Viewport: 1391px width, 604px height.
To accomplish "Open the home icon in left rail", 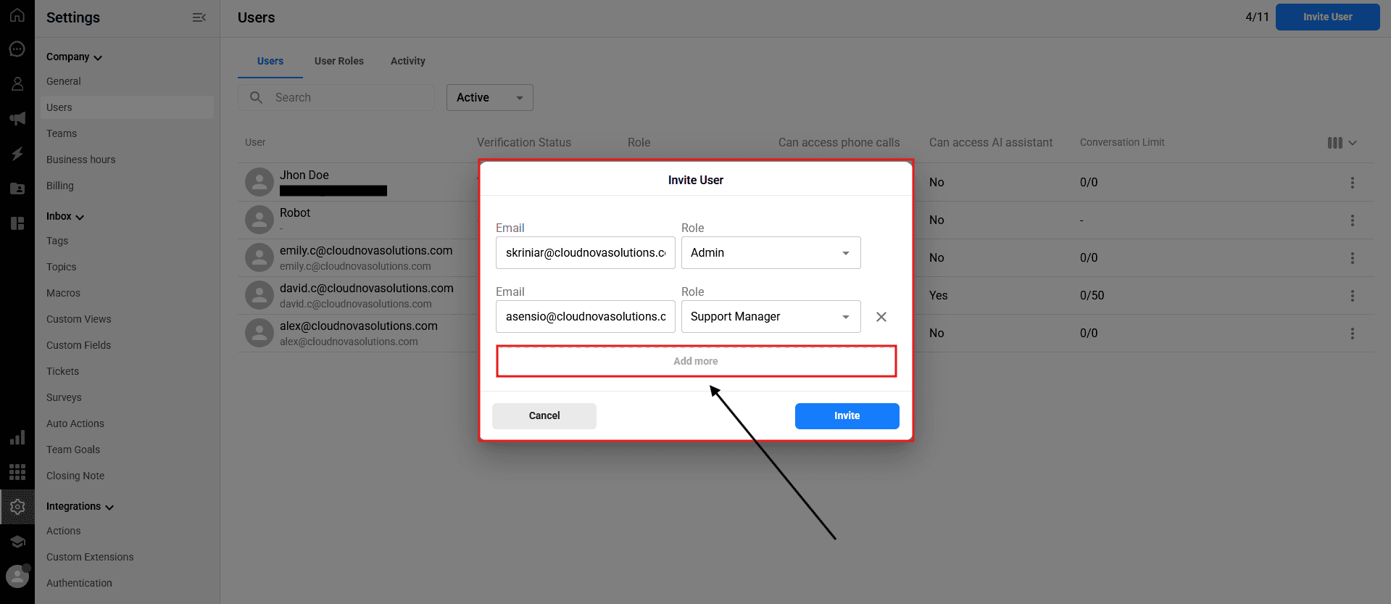I will click(x=17, y=15).
